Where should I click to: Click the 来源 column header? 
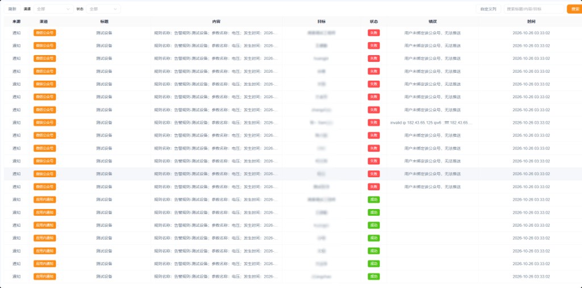[x=16, y=22]
